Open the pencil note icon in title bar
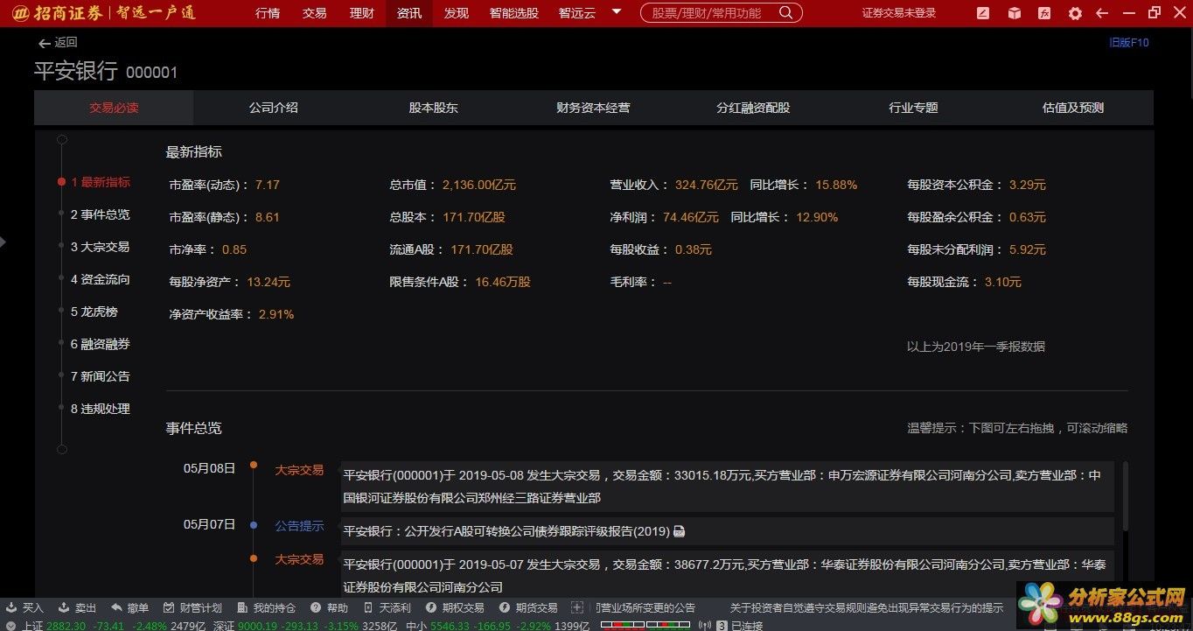The image size is (1193, 631). [983, 13]
